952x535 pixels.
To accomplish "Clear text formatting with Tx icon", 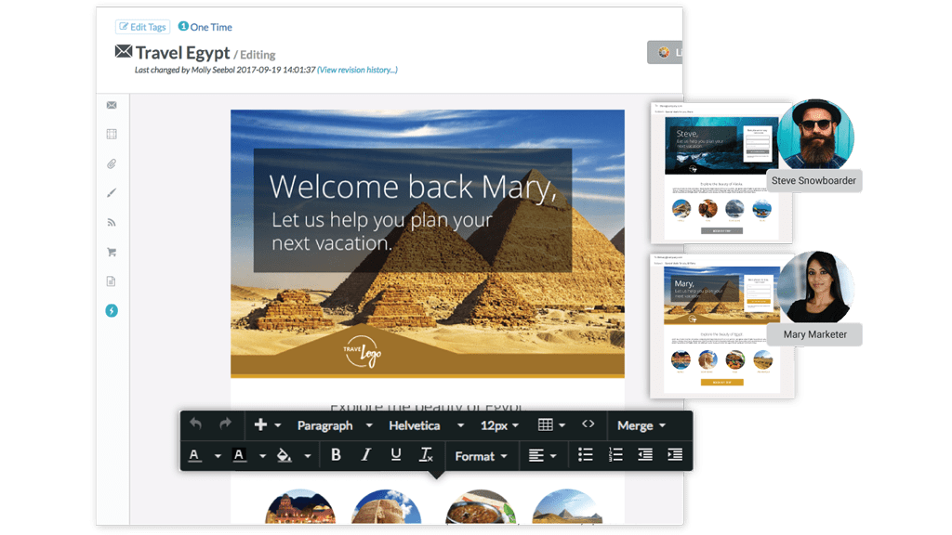I will pyautogui.click(x=426, y=454).
